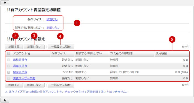Open the 開発部共有 account link
This screenshot has height=103, width=194.
(20, 72)
